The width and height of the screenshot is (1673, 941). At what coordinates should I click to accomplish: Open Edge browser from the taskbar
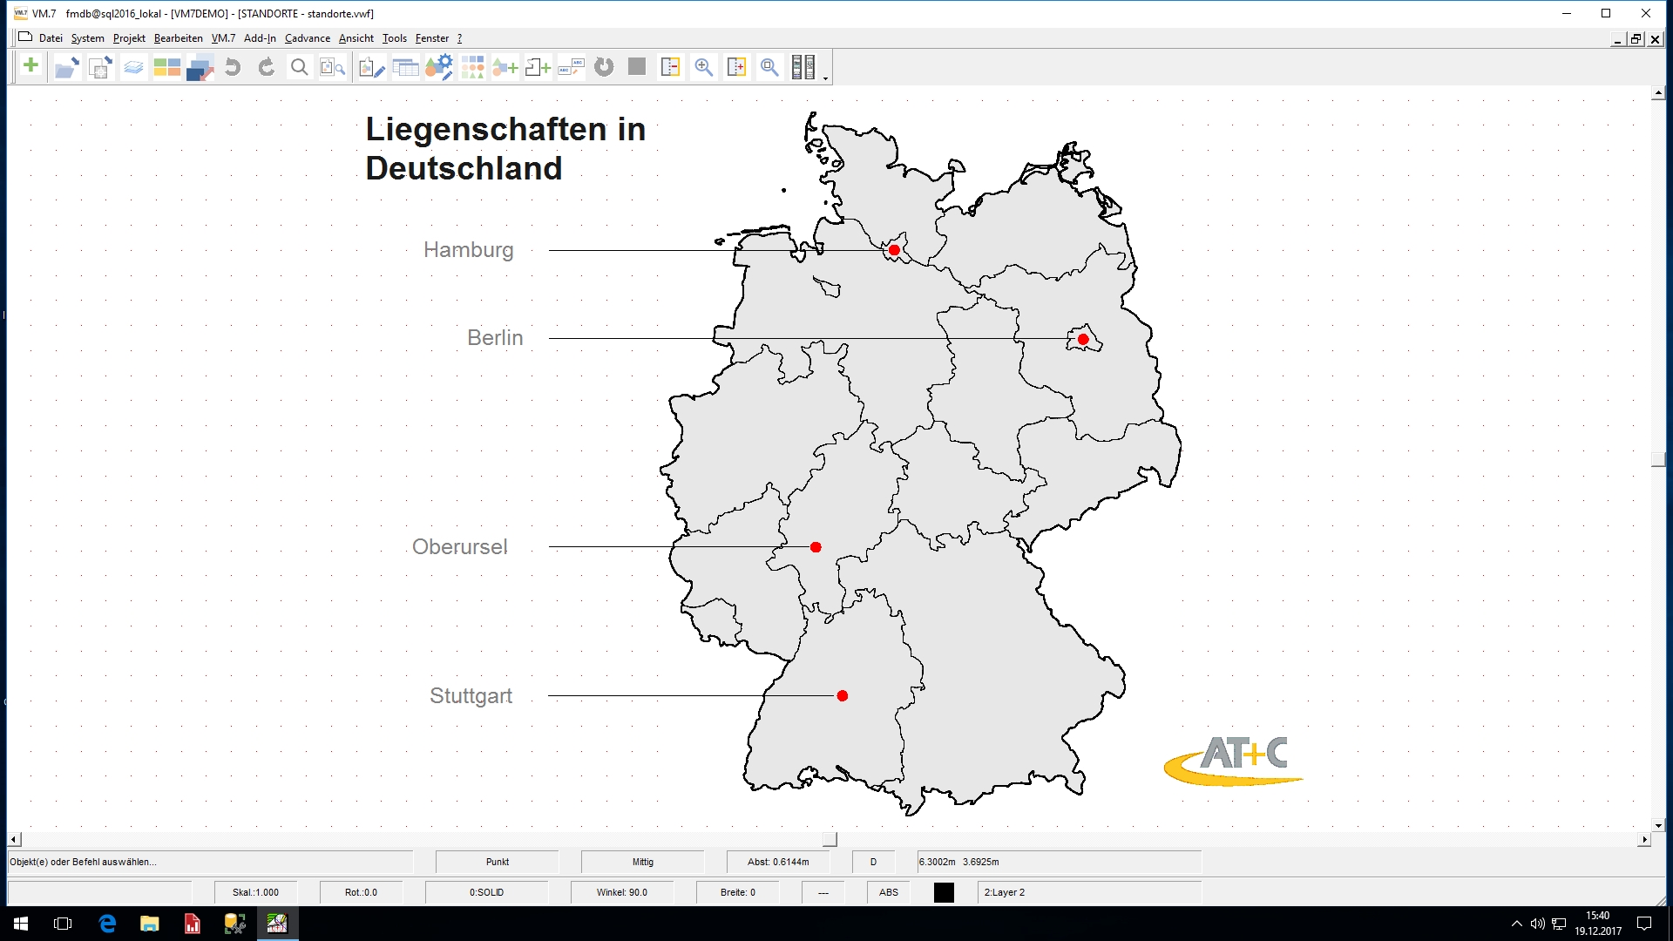107,924
